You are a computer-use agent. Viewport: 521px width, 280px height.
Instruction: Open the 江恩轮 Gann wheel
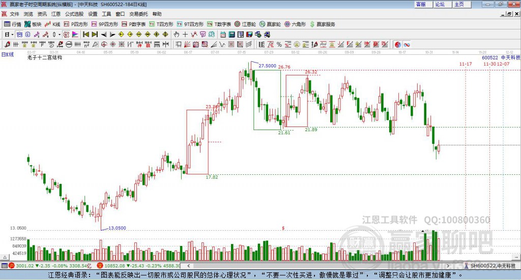point(245,24)
